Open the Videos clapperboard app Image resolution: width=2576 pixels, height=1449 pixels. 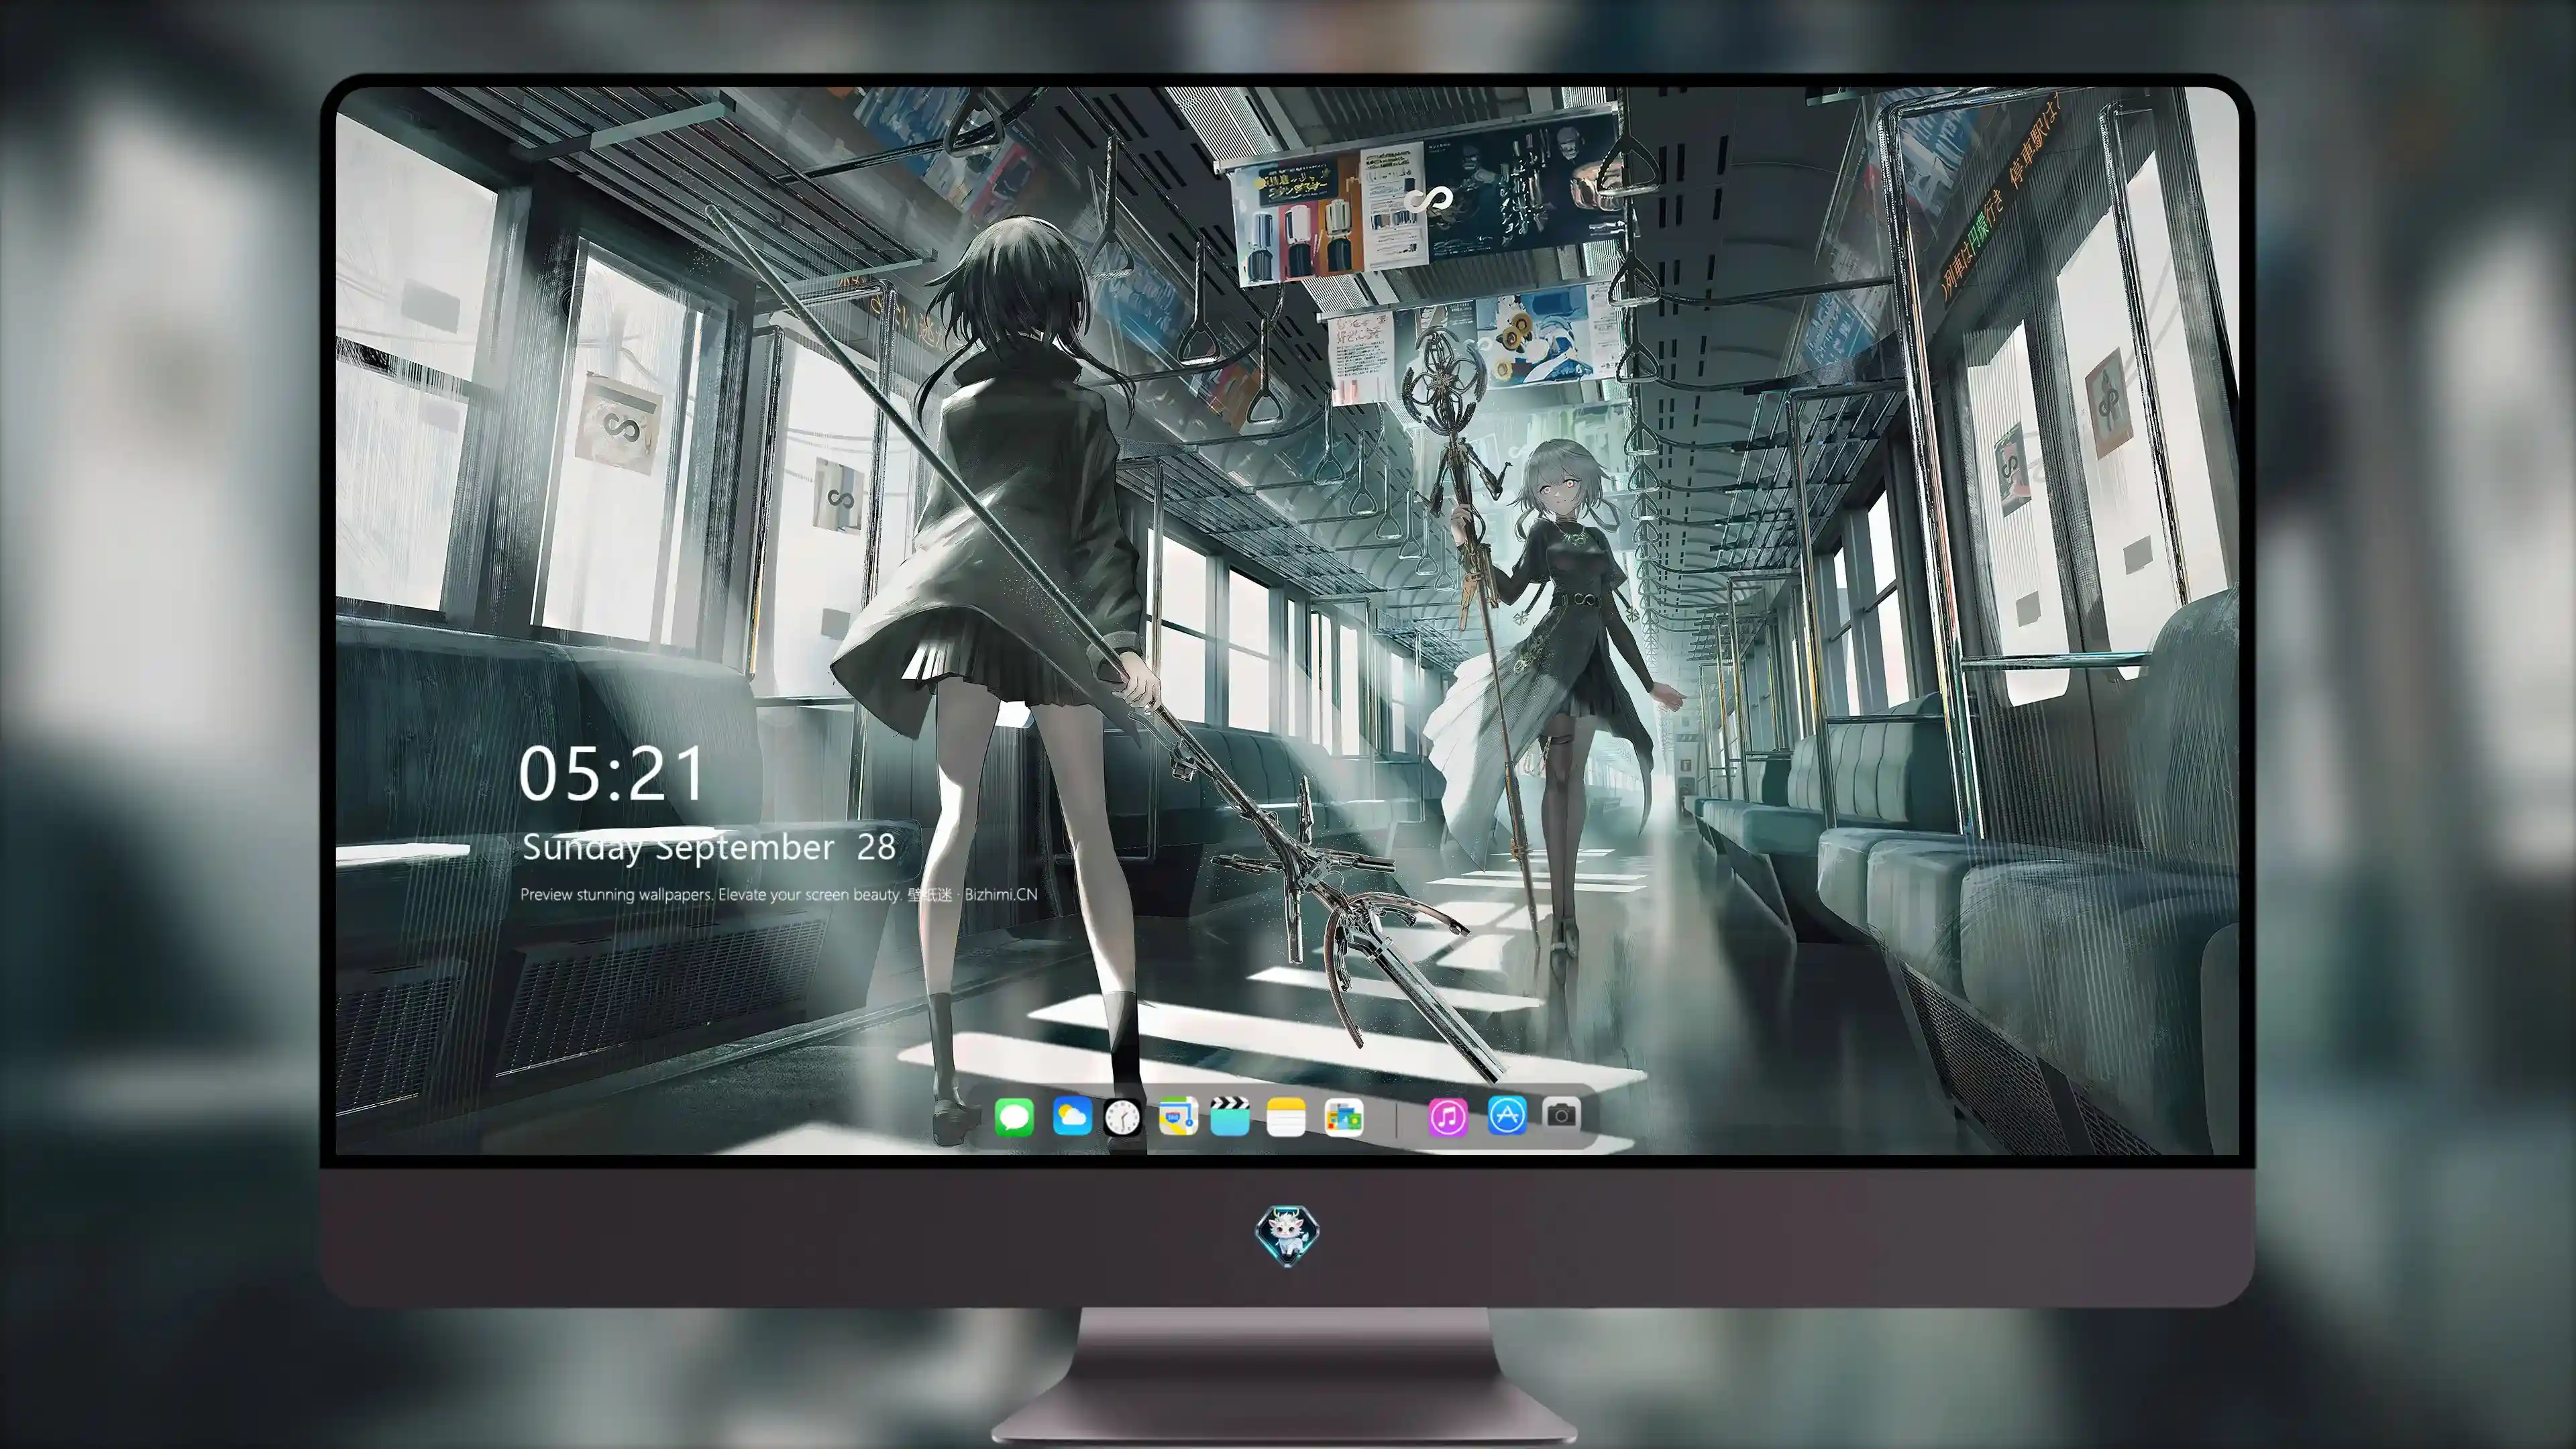1230,1116
